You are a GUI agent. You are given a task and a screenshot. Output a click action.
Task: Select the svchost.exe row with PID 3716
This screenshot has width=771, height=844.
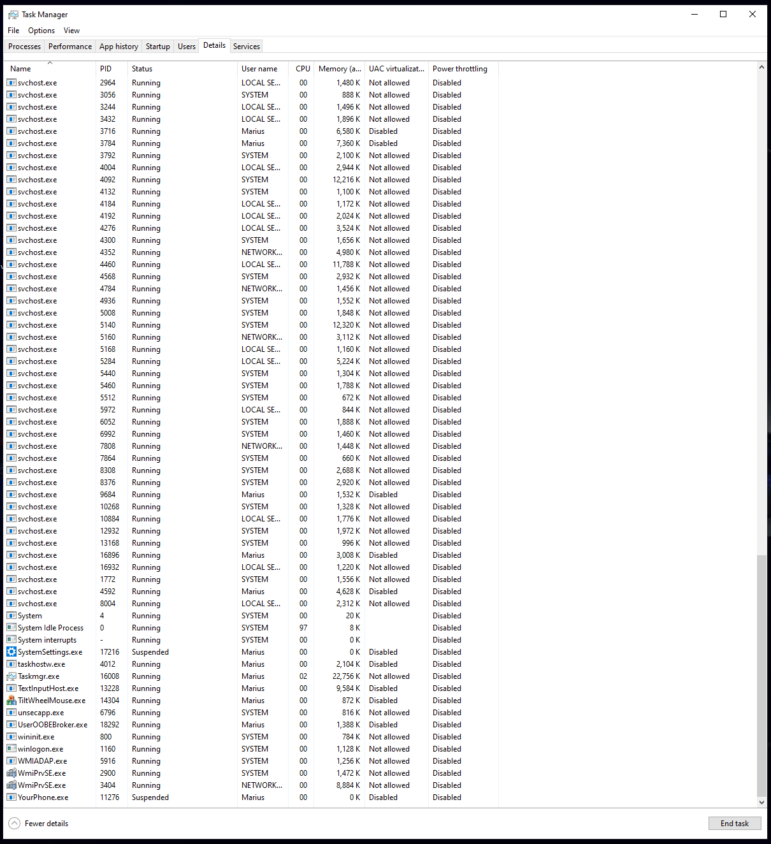252,131
